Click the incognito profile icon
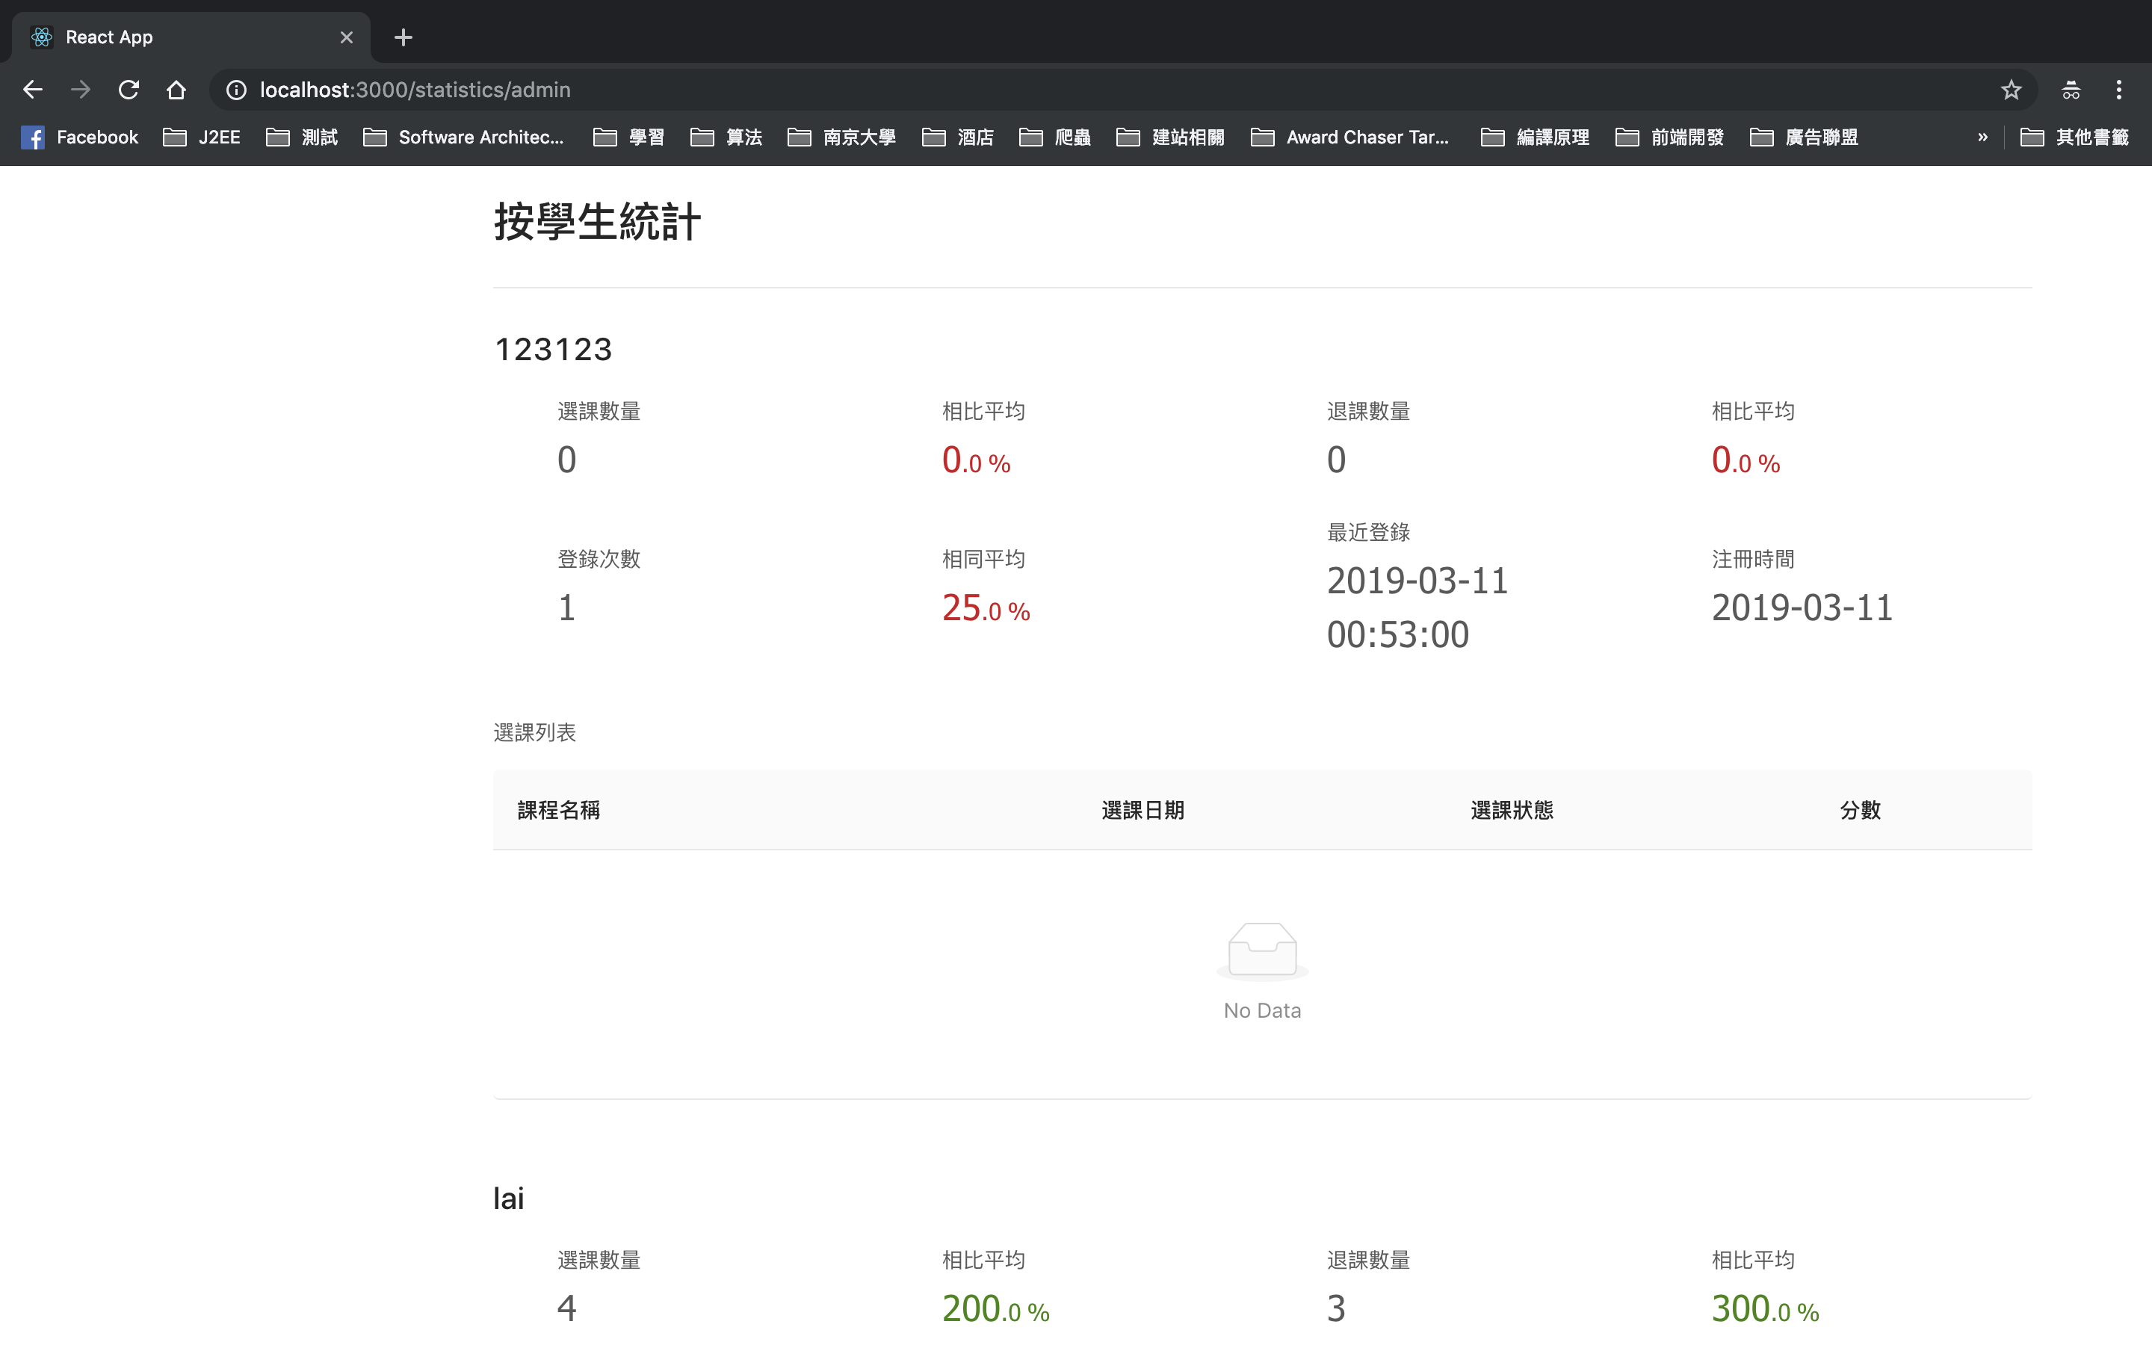This screenshot has width=2152, height=1345. [2071, 90]
